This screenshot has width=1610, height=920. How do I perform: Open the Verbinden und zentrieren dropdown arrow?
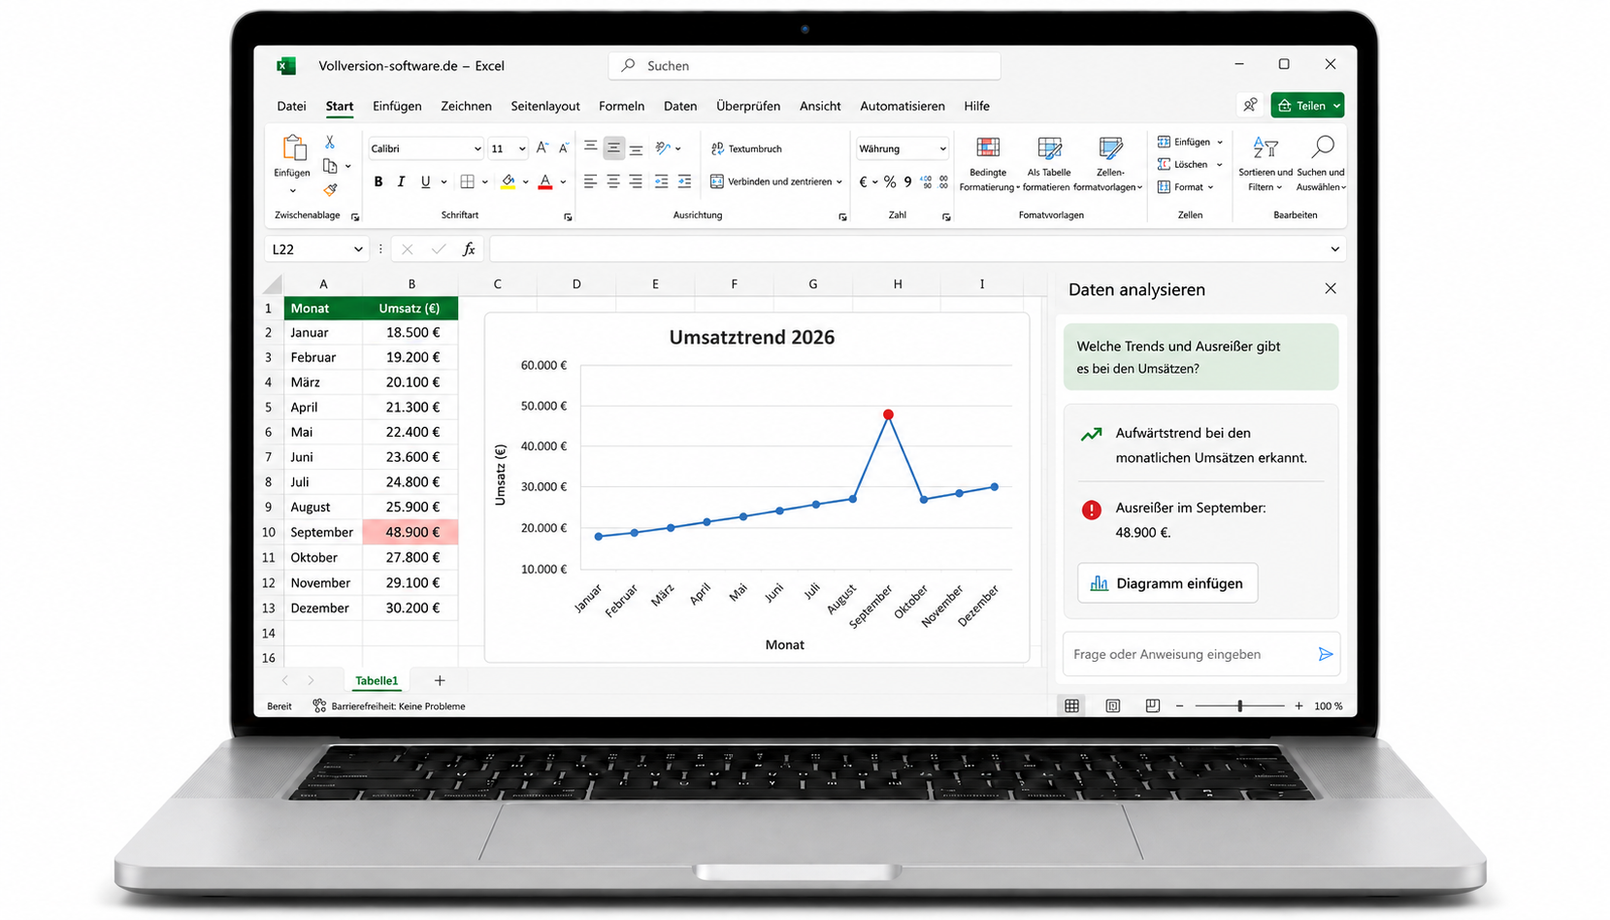839,181
